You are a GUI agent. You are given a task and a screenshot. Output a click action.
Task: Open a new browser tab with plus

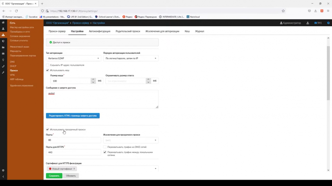(x=42, y=4)
